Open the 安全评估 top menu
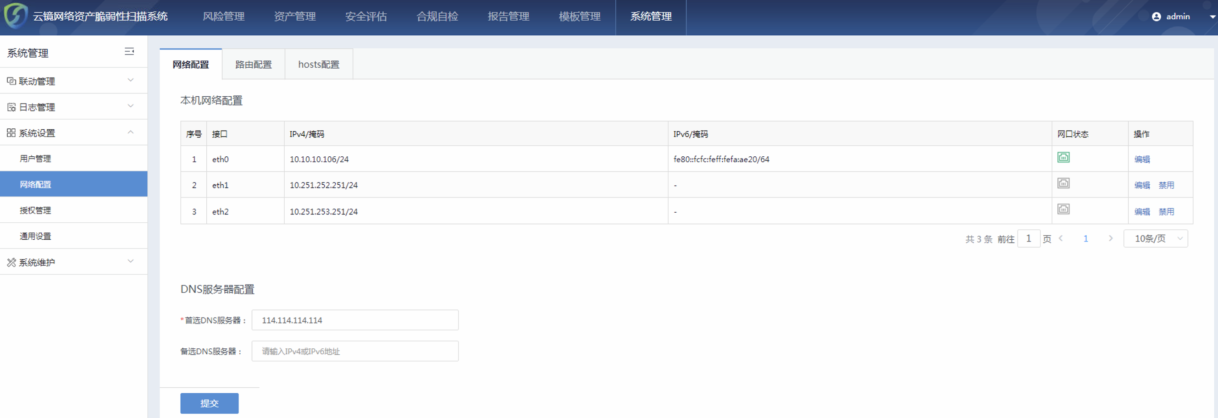This screenshot has width=1218, height=418. click(x=366, y=16)
